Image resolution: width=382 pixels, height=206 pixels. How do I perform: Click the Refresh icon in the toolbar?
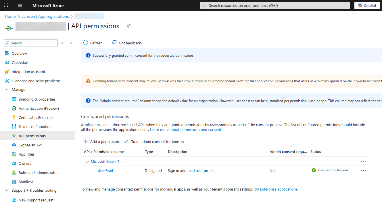point(86,43)
